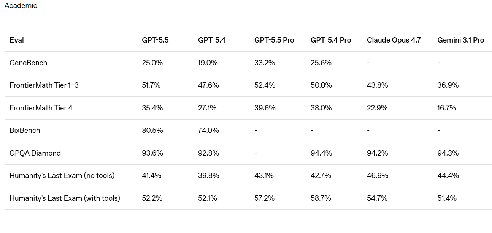Select the 46.9% Claude Opus score cell

coord(377,176)
